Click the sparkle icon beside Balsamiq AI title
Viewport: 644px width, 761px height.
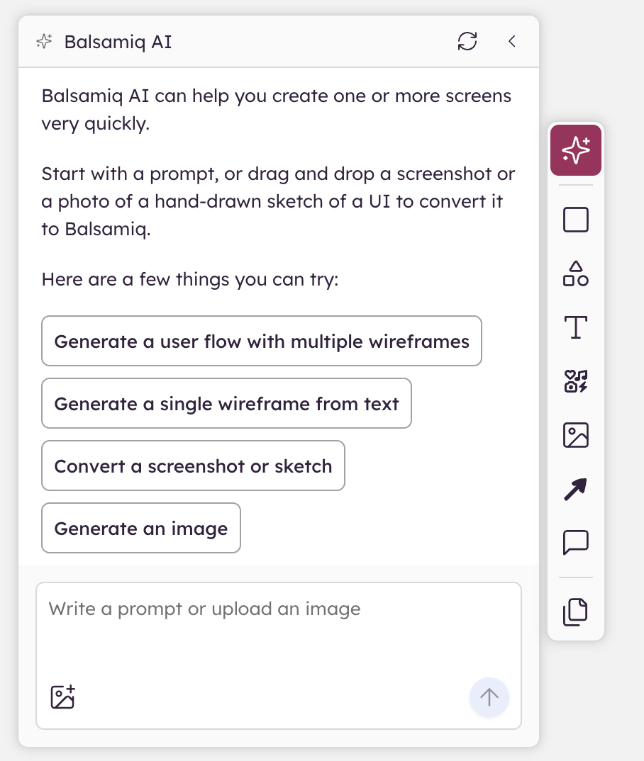(44, 42)
